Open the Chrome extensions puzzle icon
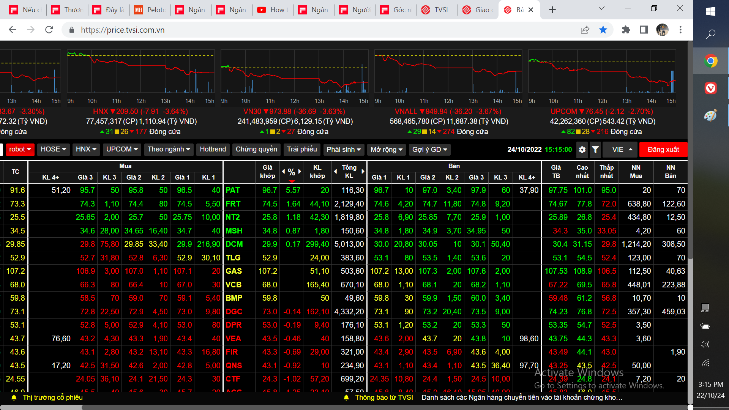The height and width of the screenshot is (410, 729). 626,30
